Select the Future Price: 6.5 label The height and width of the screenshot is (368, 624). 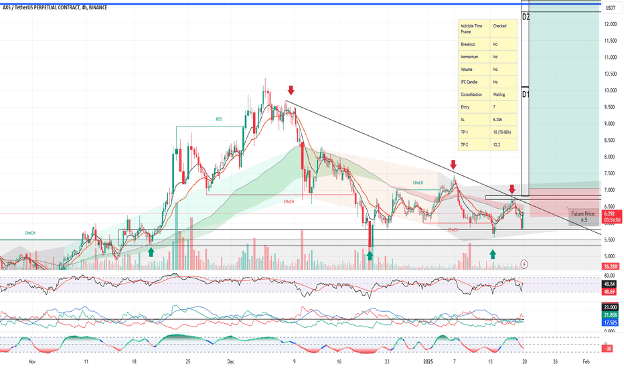583,217
